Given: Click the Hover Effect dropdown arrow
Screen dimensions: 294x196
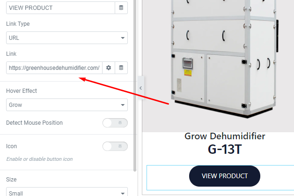Looking at the screenshot, I should pos(123,105).
